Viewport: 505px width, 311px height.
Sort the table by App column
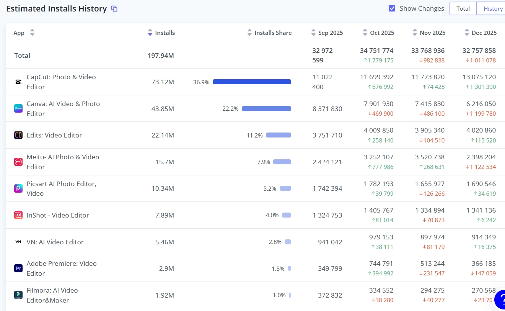pyautogui.click(x=32, y=33)
